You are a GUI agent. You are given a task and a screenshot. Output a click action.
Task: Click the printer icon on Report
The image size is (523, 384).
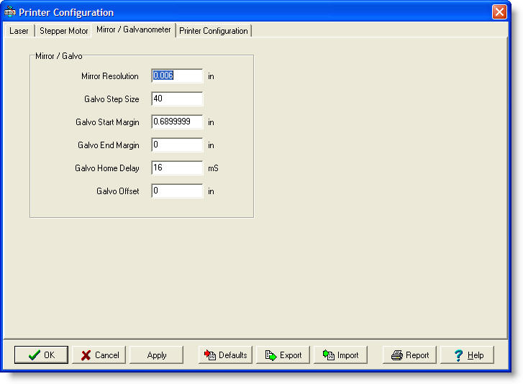[397, 355]
